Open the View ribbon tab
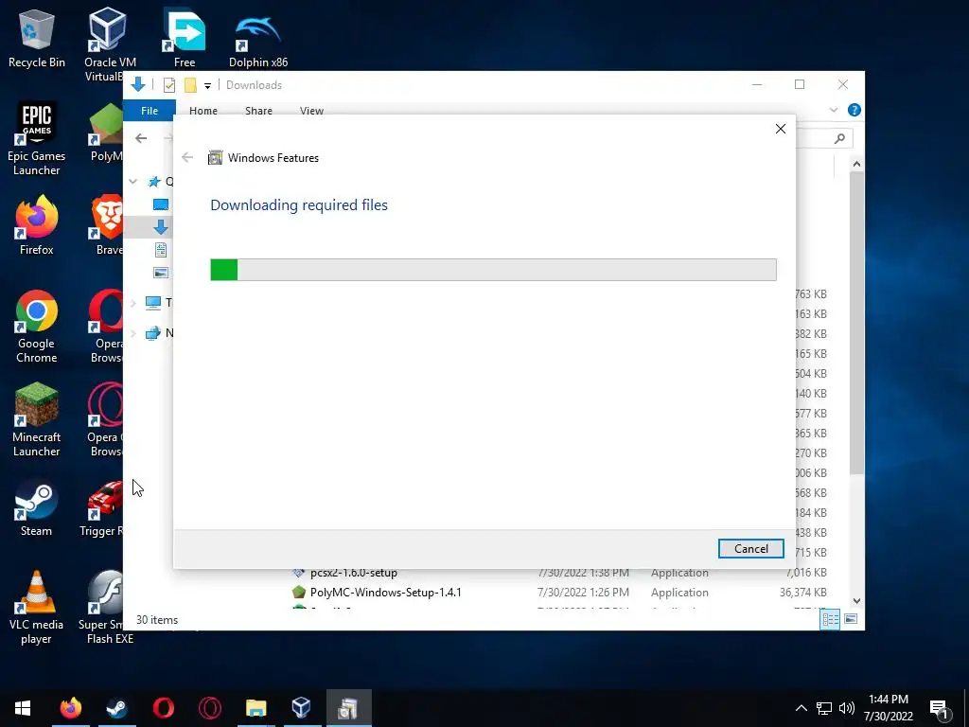This screenshot has height=727, width=969. point(311,111)
